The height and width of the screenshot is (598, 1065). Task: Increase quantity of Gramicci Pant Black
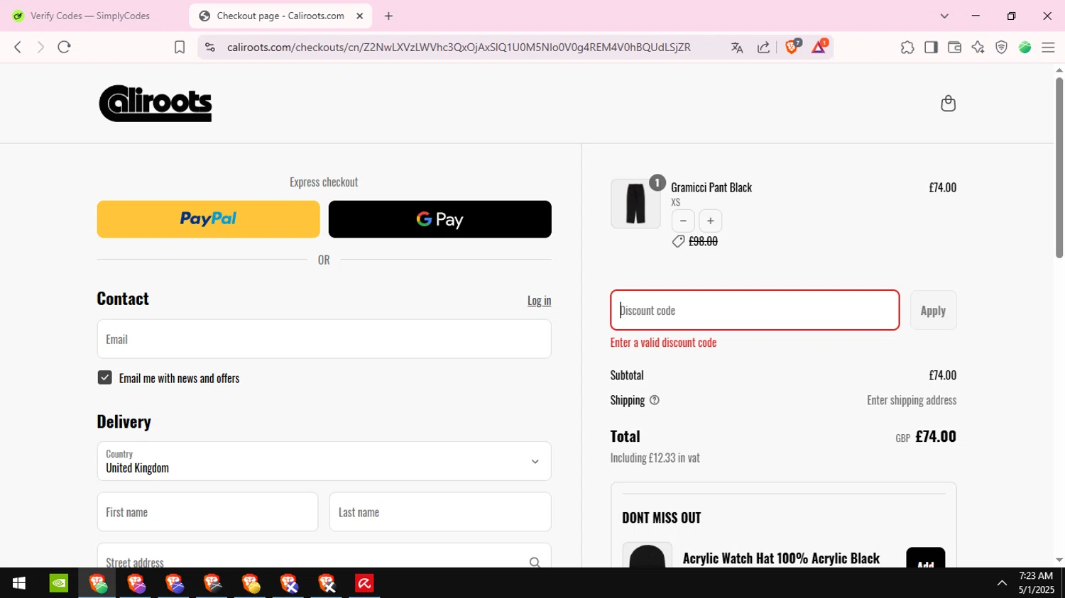tap(710, 221)
